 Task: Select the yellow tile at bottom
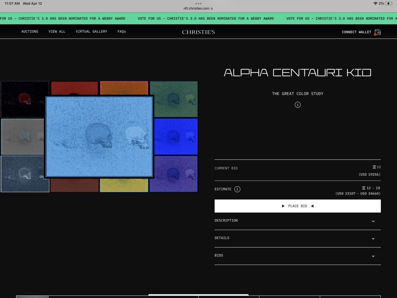[x=124, y=185]
